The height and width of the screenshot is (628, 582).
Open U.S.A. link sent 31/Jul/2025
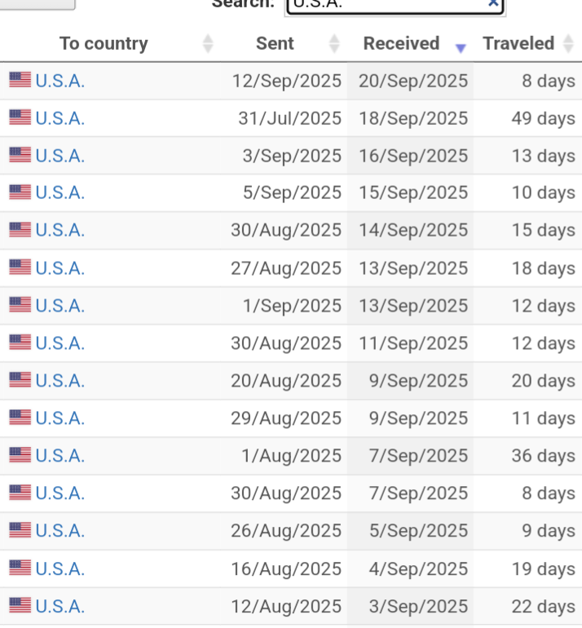60,118
